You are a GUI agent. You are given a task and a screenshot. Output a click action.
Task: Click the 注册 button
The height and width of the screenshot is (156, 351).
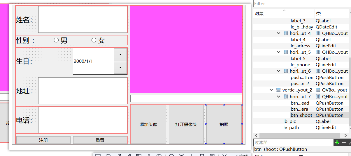point(43,140)
